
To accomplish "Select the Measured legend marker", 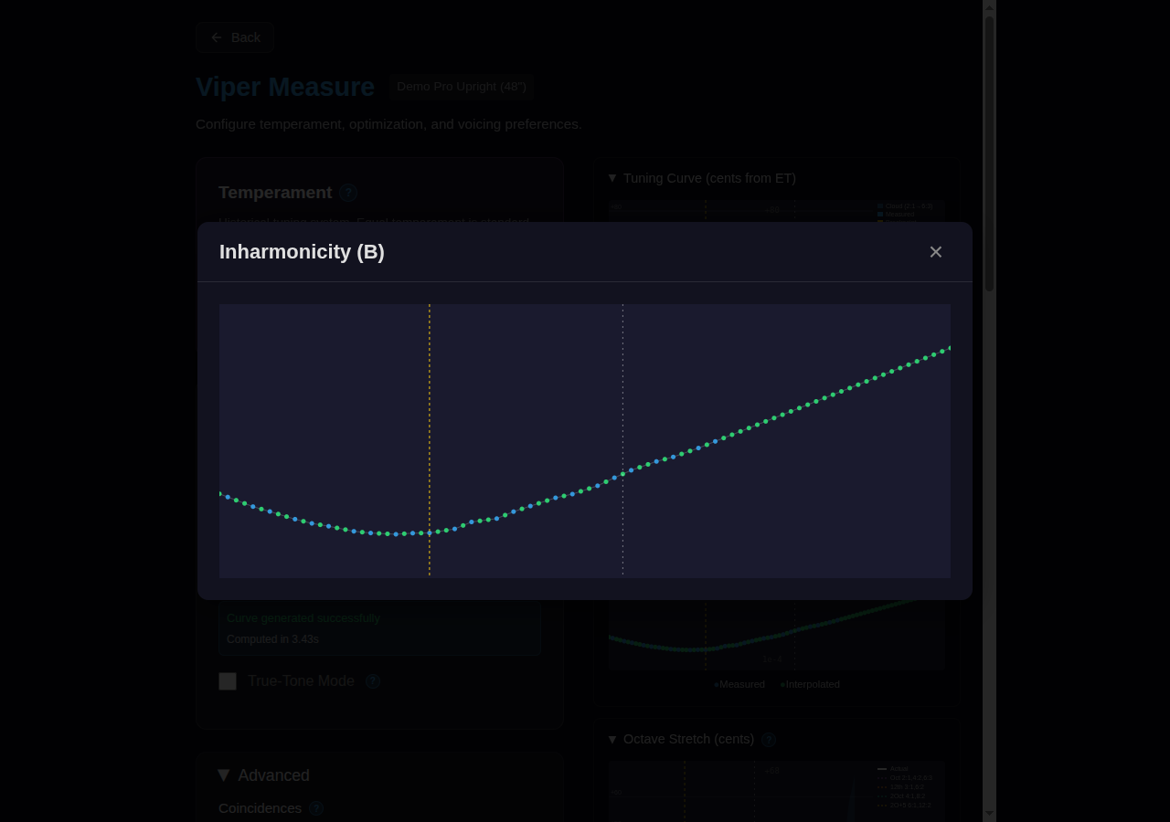I will tap(880, 215).
